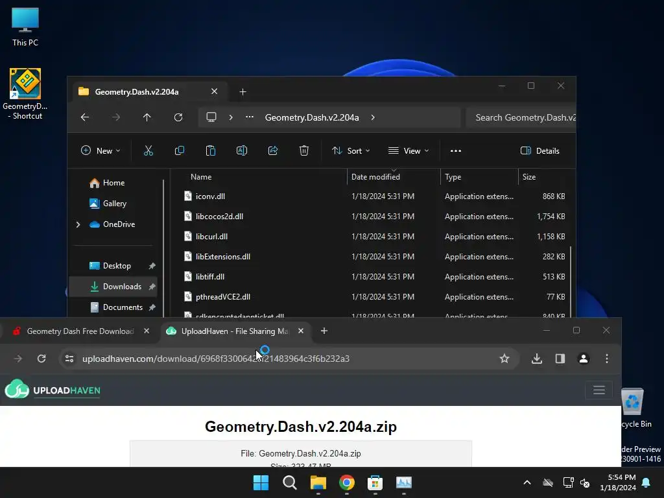Screen dimensions: 664x498
Task: Add a new File Explorer tab
Action: point(243,92)
